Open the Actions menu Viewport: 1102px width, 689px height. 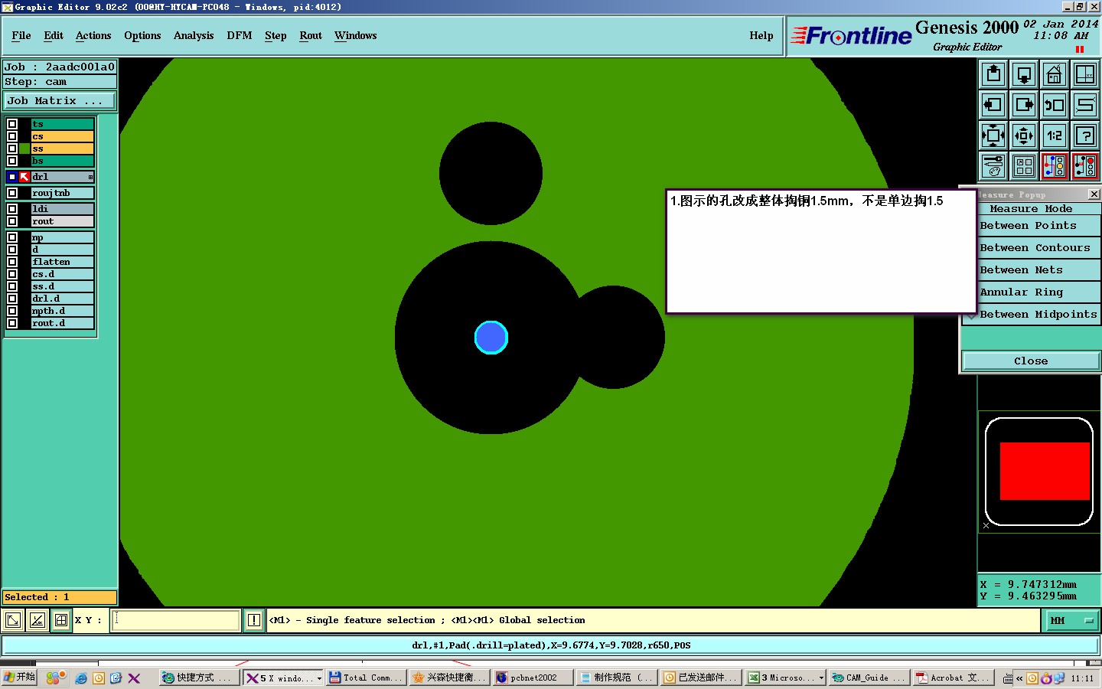[93, 36]
